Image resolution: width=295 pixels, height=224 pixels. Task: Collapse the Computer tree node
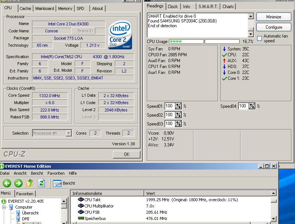click(x=4, y=207)
